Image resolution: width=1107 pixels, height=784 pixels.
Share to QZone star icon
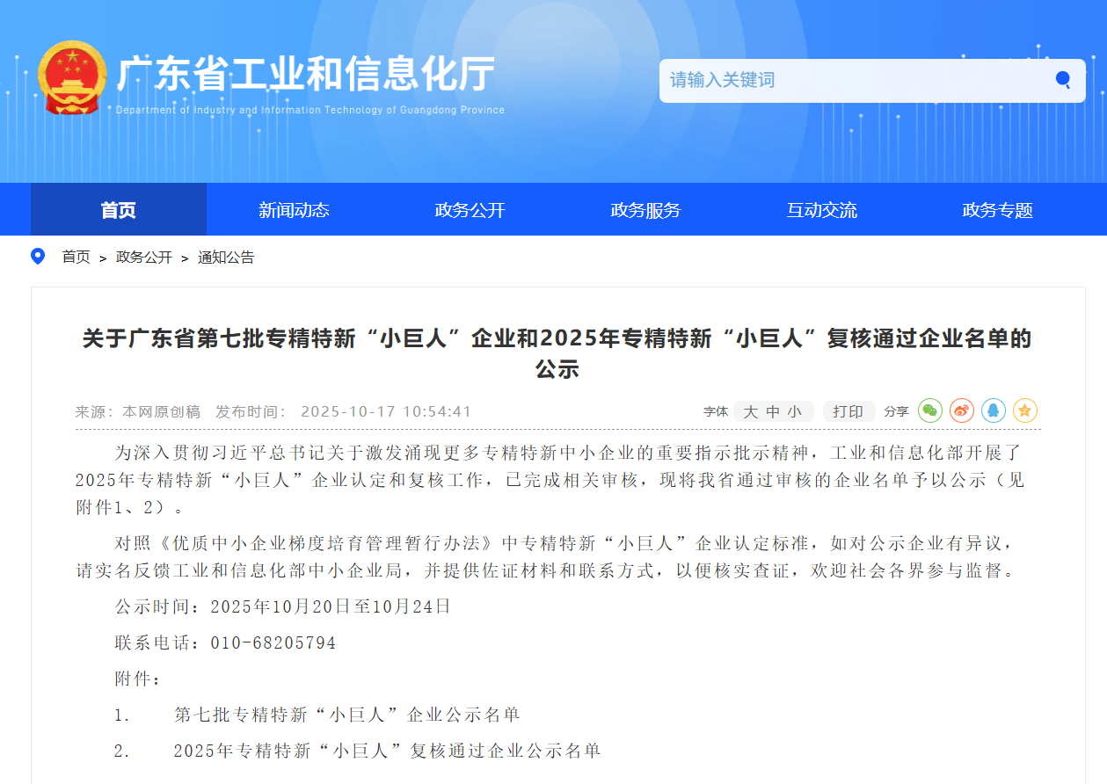pos(1025,410)
